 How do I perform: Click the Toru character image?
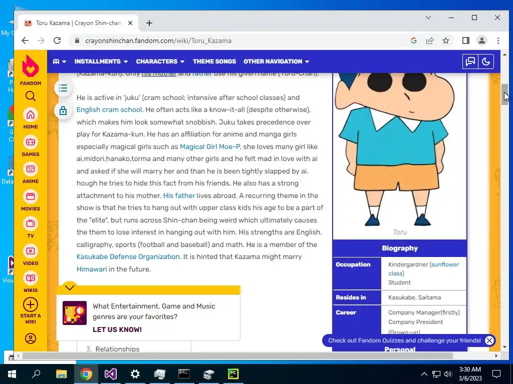(x=399, y=149)
